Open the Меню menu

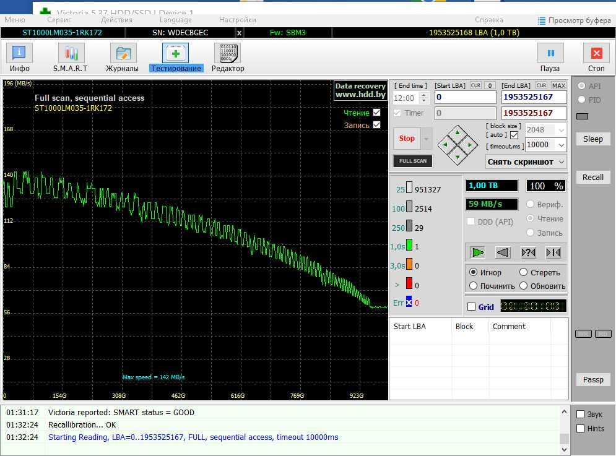[15, 20]
